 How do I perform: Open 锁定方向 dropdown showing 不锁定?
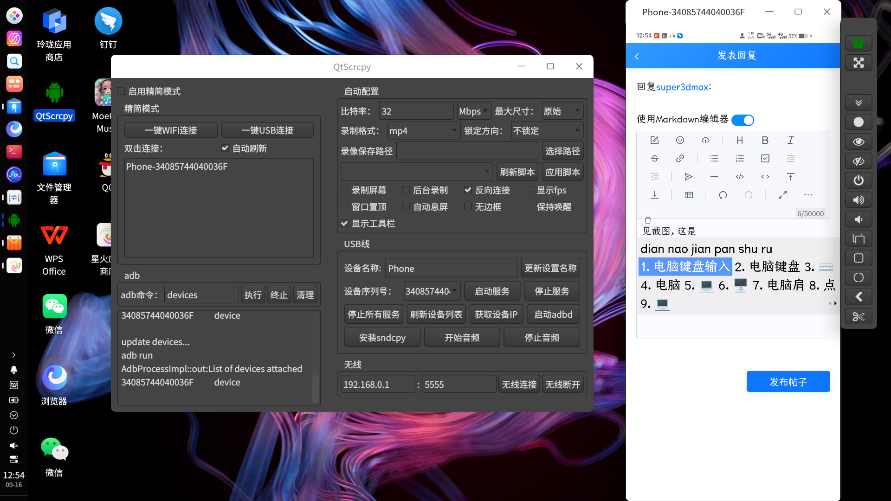tap(547, 131)
